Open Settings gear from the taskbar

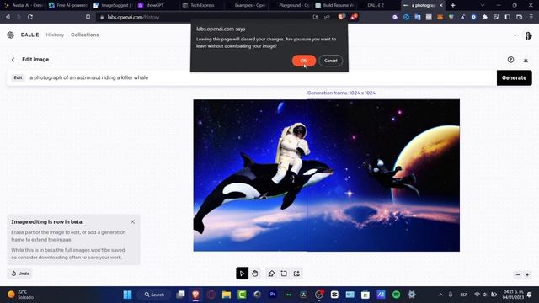click(x=412, y=295)
